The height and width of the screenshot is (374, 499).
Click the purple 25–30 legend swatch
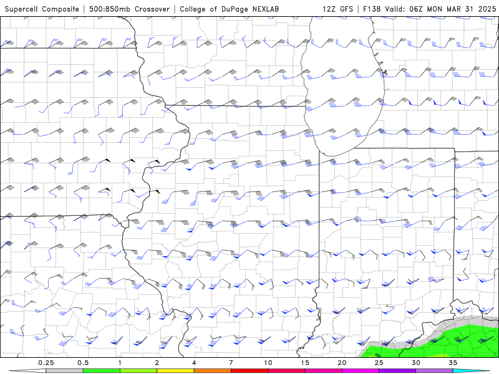[x=397, y=371]
